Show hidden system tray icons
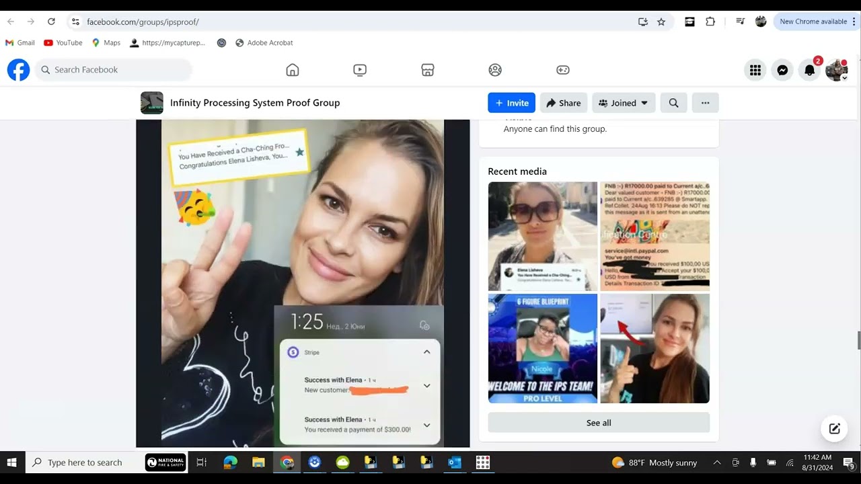Image resolution: width=861 pixels, height=484 pixels. pos(717,462)
